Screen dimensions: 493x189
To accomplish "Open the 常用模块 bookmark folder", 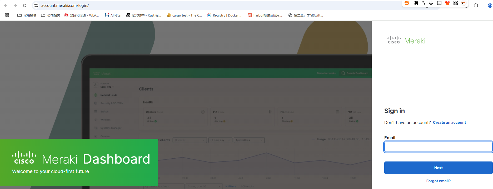I will [x=27, y=15].
